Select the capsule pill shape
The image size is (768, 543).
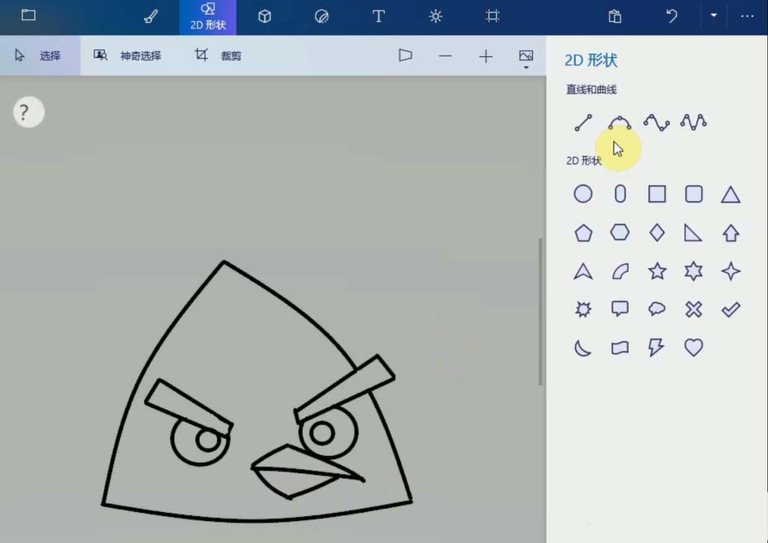620,194
